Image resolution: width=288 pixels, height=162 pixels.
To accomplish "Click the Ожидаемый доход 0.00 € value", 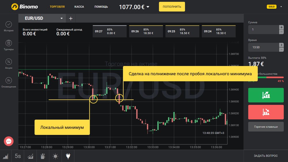I will (63, 34).
